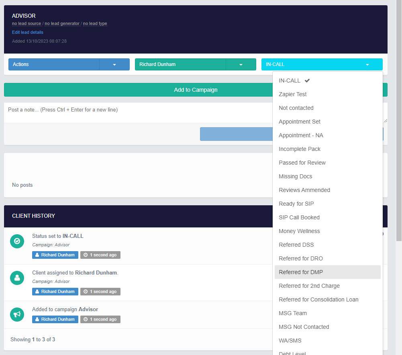Expand the Richard Dunham assignee dropdown arrow
This screenshot has height=355, width=402.
241,64
